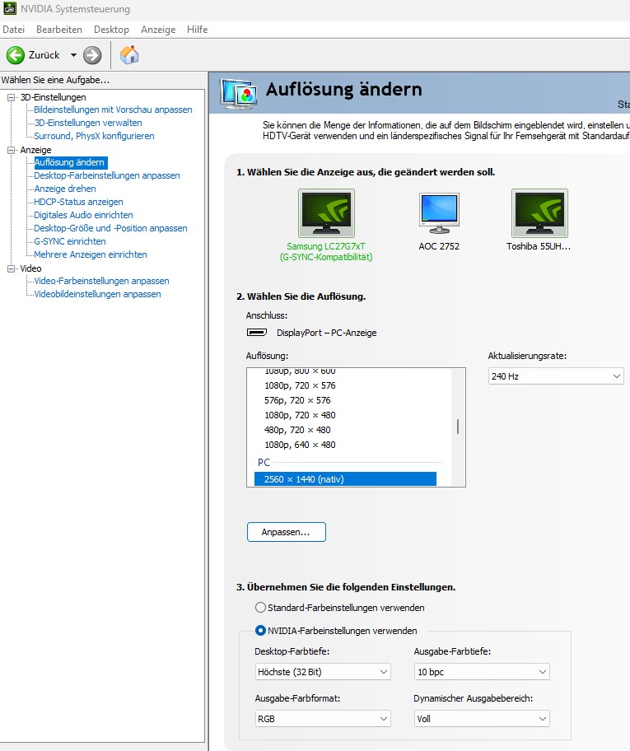Open G-SYNC einrichten
The width and height of the screenshot is (630, 751).
tap(70, 241)
